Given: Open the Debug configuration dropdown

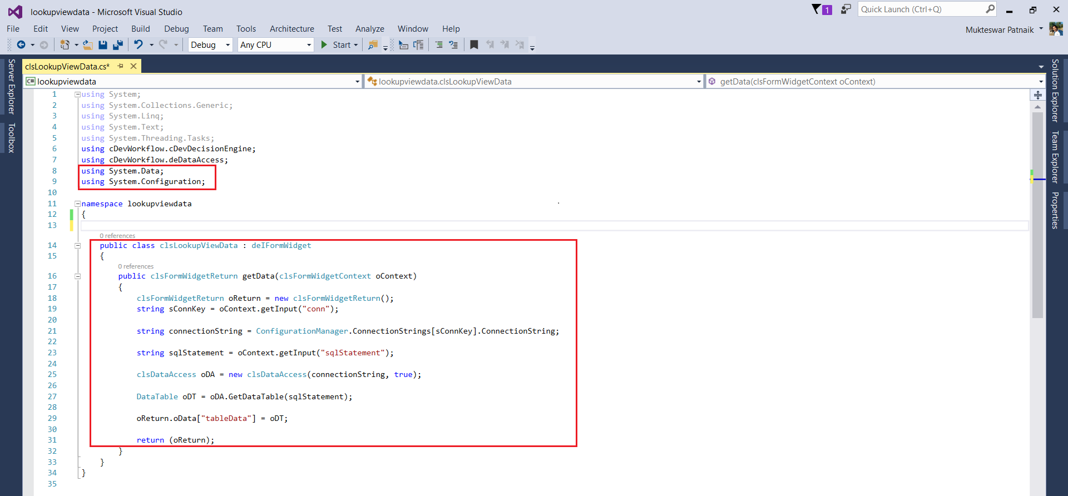Looking at the screenshot, I should [x=210, y=45].
